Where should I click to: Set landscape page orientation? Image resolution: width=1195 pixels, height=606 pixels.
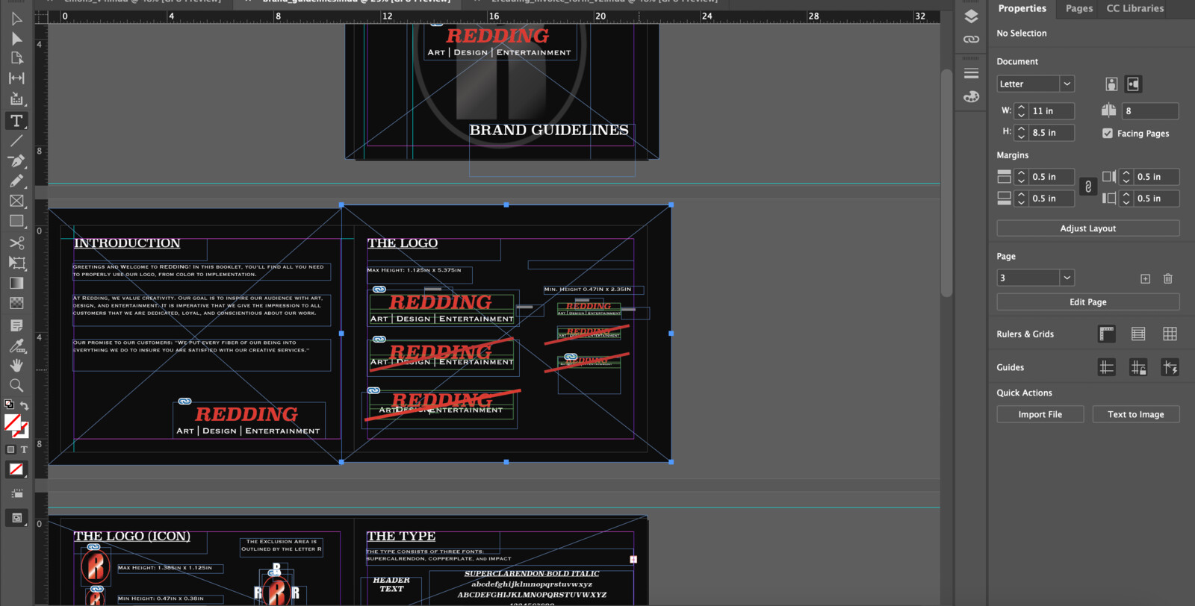click(1133, 84)
